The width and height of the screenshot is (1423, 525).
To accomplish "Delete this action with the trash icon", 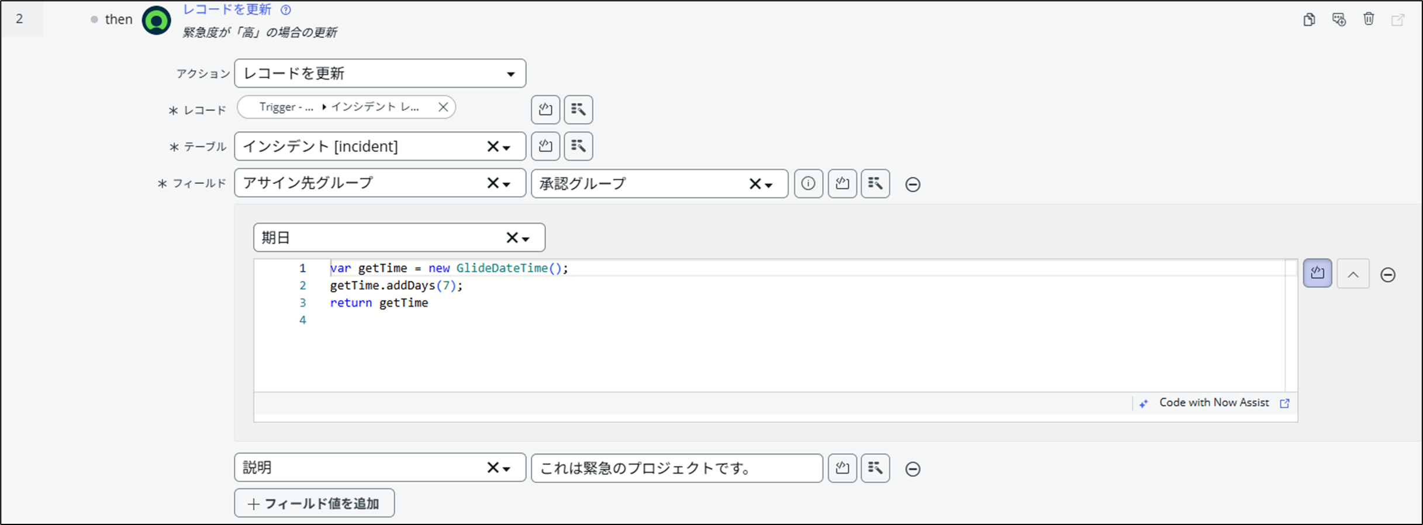I will click(1369, 19).
